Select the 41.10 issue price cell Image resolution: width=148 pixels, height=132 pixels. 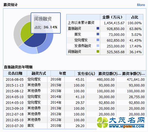tap(80, 97)
